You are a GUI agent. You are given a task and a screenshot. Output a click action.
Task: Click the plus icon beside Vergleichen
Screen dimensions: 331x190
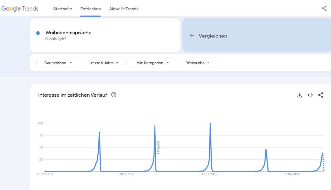pos(192,36)
